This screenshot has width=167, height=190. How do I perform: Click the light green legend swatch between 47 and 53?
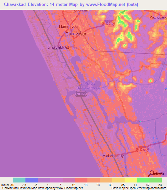tap(156, 180)
